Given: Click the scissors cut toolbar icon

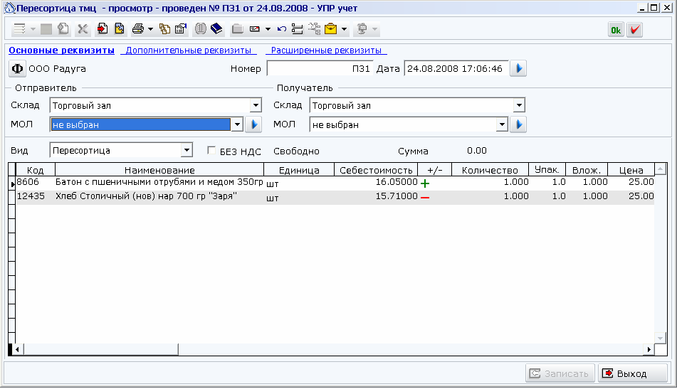Looking at the screenshot, I should (83, 29).
